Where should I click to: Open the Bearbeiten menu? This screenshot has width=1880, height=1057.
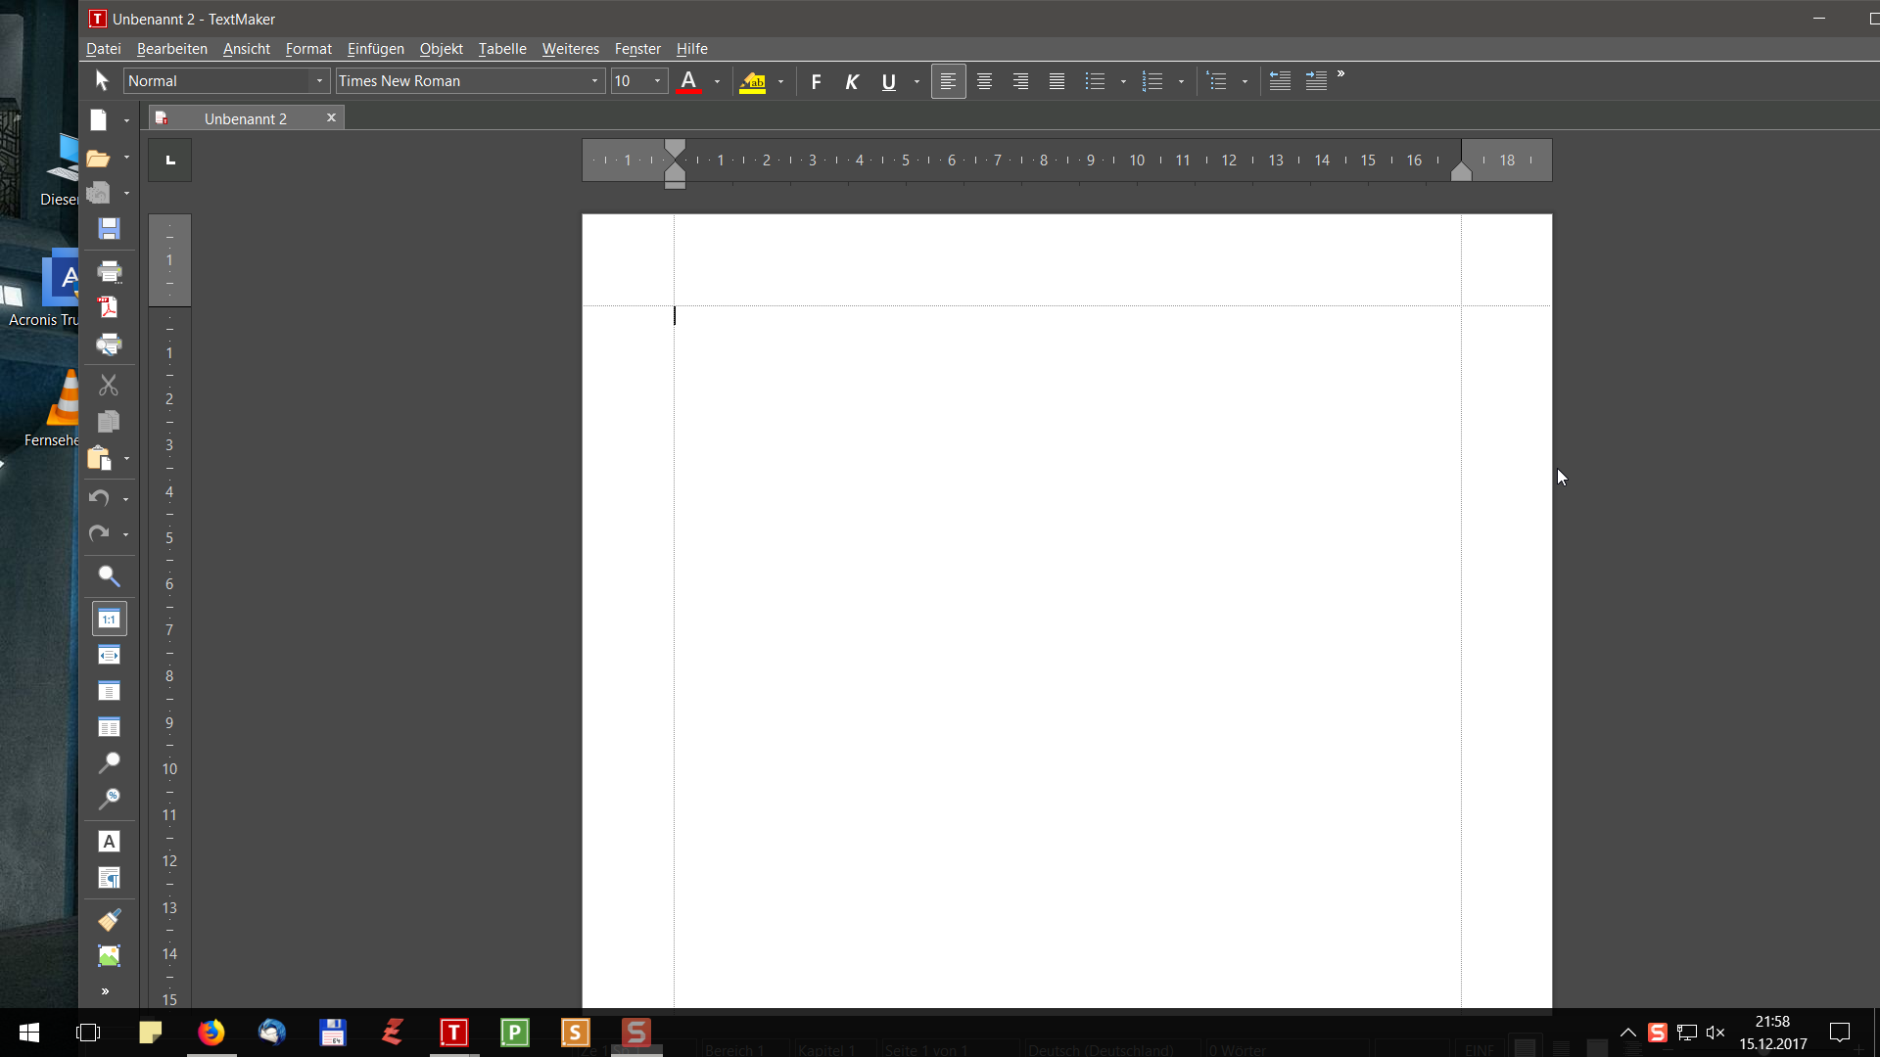tap(172, 49)
